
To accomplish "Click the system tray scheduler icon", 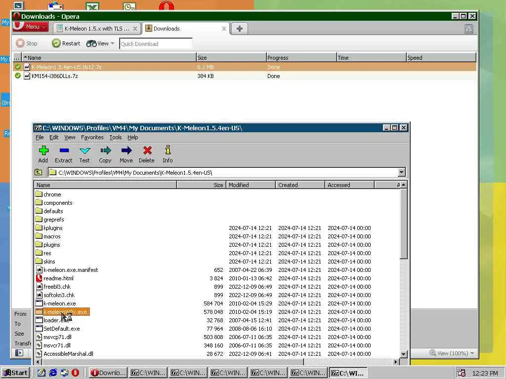I will click(x=462, y=373).
